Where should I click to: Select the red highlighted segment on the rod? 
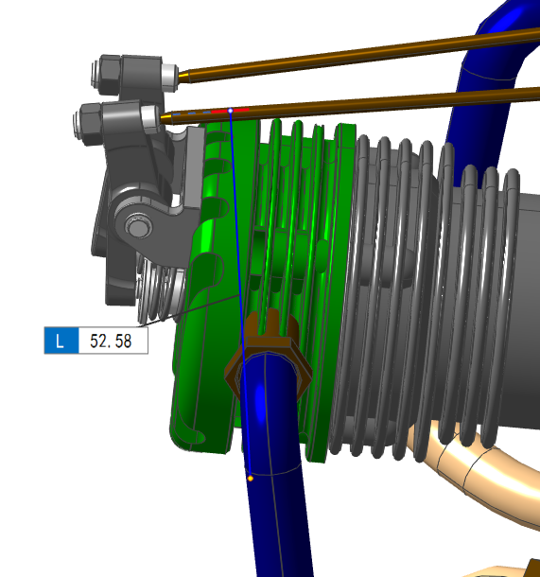[x=231, y=111]
